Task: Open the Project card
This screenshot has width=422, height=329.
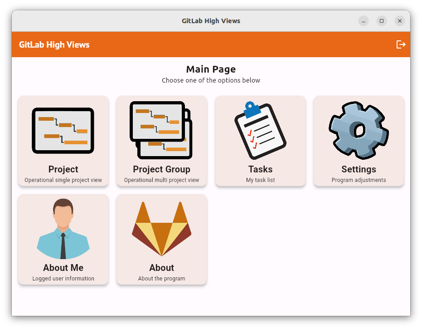Action: click(x=63, y=141)
